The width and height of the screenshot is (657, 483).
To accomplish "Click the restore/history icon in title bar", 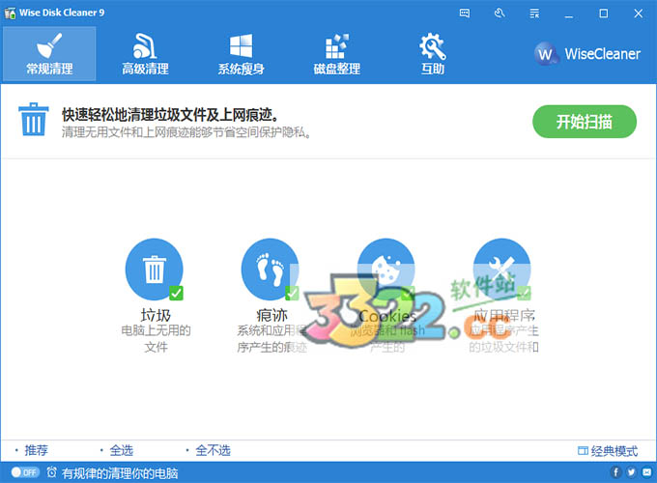I will (x=500, y=14).
